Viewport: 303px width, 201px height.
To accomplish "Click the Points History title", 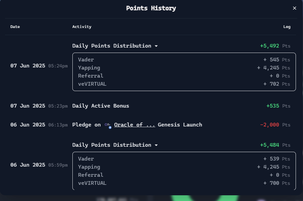I will (x=151, y=8).
